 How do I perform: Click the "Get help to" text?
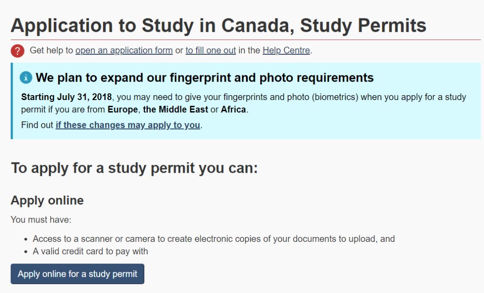(51, 51)
